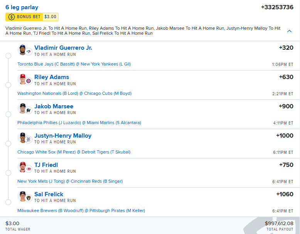The height and width of the screenshot is (234, 300).
Task: Click the Miami Marlins team logo
Action: [29, 110]
